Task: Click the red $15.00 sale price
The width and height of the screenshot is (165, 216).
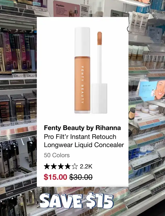Action: [x=55, y=177]
